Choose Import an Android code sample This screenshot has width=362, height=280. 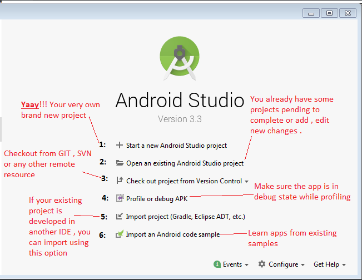tap(173, 234)
